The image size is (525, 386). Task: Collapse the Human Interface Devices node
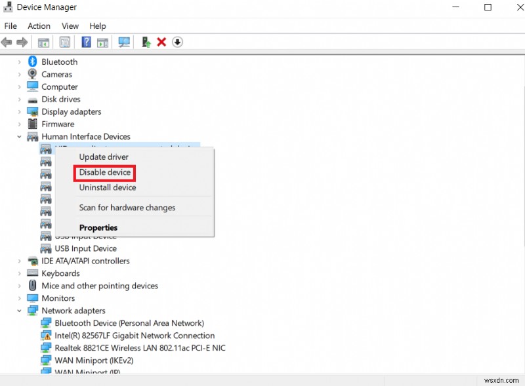[19, 136]
